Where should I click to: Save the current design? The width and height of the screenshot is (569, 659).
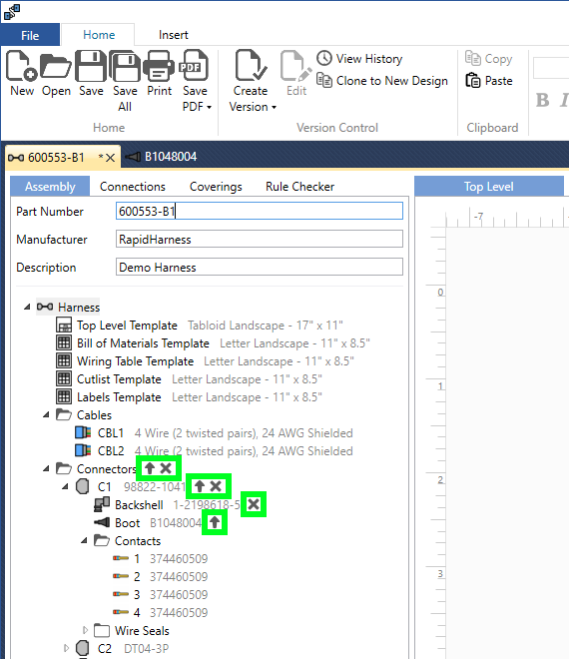click(91, 66)
